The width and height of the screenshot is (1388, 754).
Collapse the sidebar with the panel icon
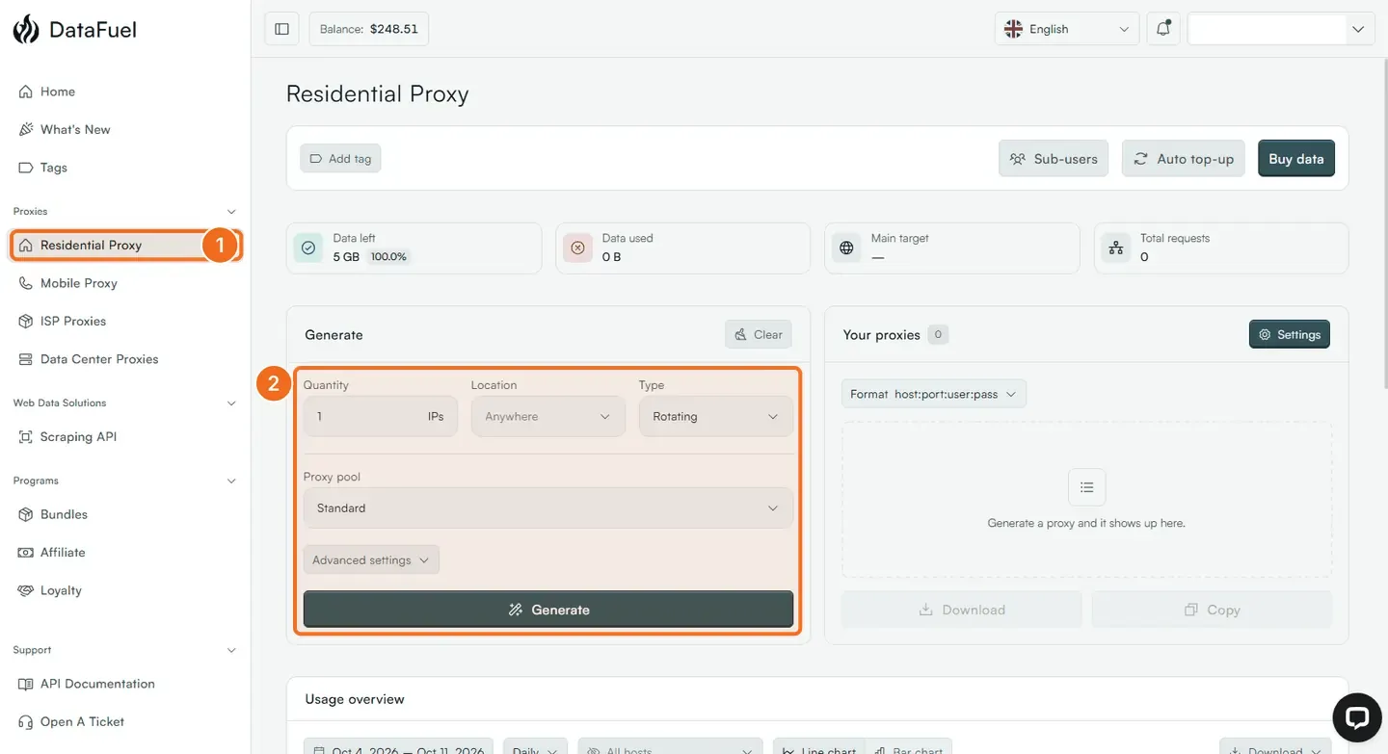281,29
